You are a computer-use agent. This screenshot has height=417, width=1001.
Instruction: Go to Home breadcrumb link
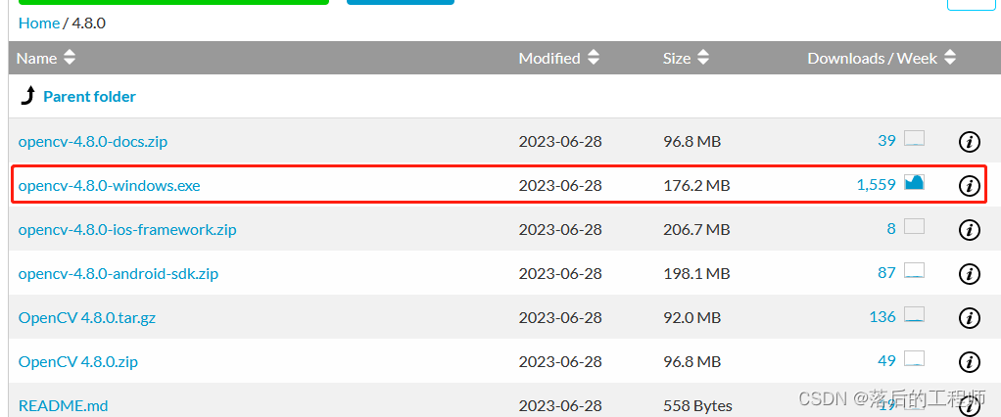coord(39,23)
